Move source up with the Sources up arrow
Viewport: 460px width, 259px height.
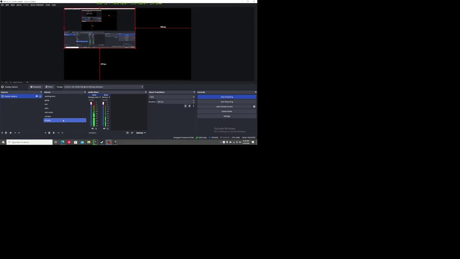(15, 133)
